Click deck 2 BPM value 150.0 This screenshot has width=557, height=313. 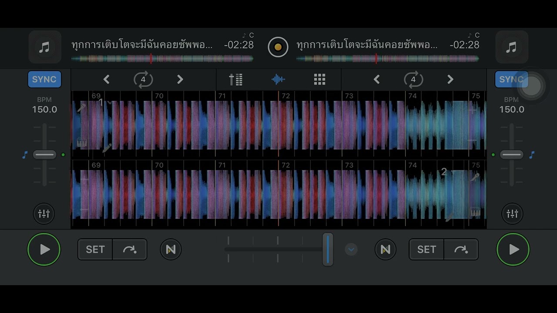tap(512, 110)
